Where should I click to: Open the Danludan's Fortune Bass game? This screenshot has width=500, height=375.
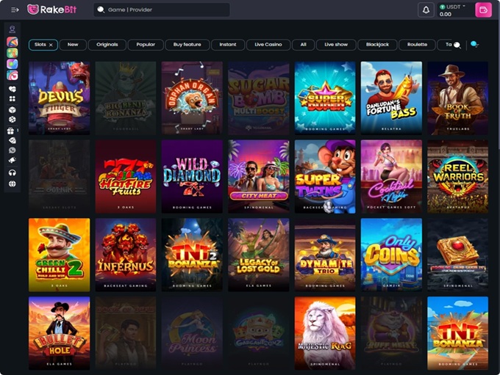(391, 98)
